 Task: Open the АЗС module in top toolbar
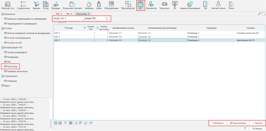[x=140, y=5]
